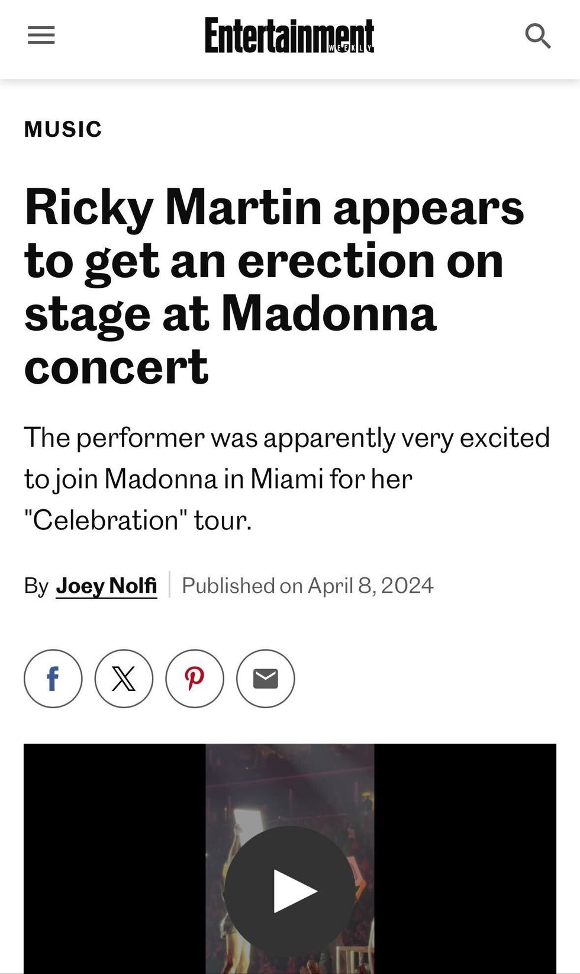Open the X share option
Screen dimensions: 580x974
point(124,679)
